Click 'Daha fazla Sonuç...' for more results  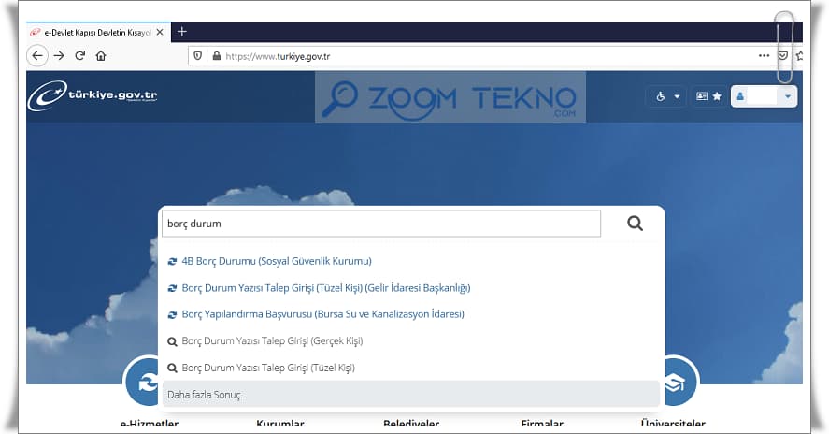411,395
